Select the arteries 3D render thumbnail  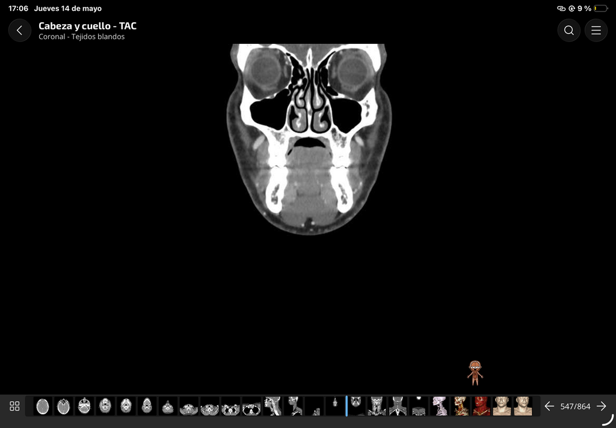[x=460, y=406]
